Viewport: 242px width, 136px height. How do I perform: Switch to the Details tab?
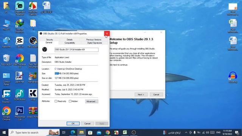pyautogui.click(x=70, y=39)
